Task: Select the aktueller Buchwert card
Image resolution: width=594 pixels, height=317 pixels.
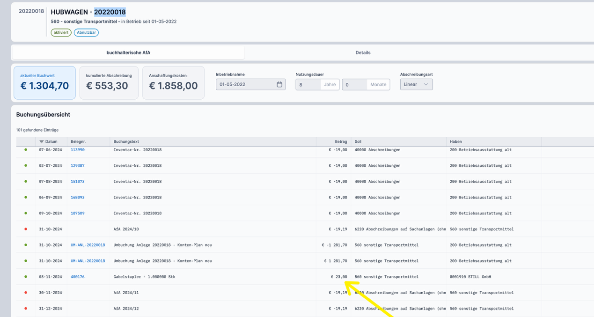Action: (x=44, y=83)
